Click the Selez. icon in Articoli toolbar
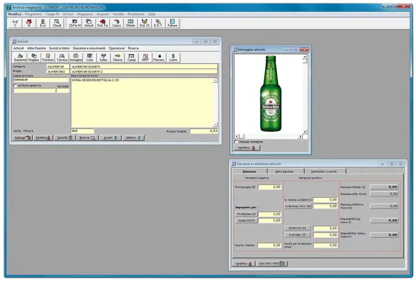 pos(104,58)
